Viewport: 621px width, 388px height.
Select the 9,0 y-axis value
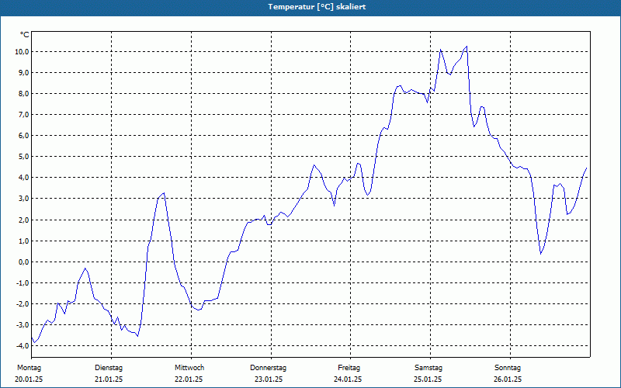click(23, 72)
